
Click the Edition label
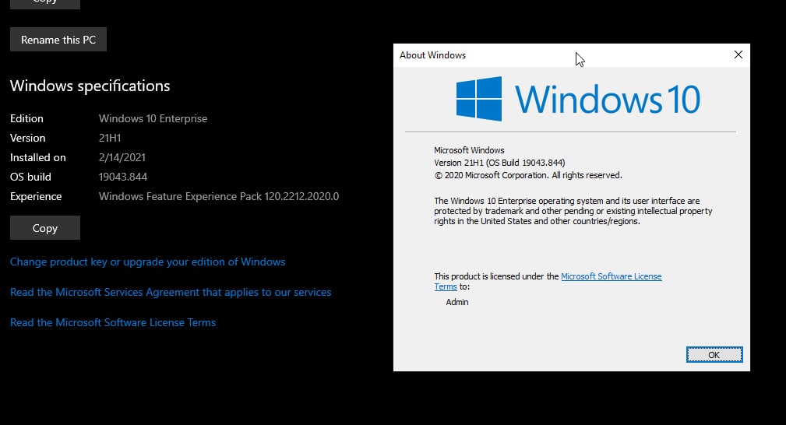pos(26,119)
